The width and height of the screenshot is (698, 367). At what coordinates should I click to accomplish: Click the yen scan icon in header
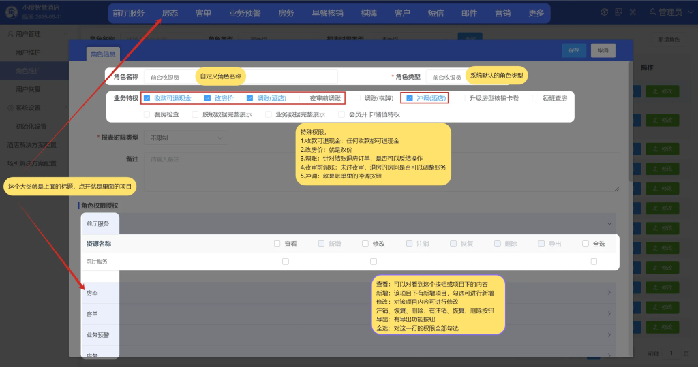633,12
